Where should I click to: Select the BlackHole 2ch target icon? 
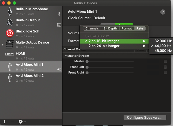point(10,34)
